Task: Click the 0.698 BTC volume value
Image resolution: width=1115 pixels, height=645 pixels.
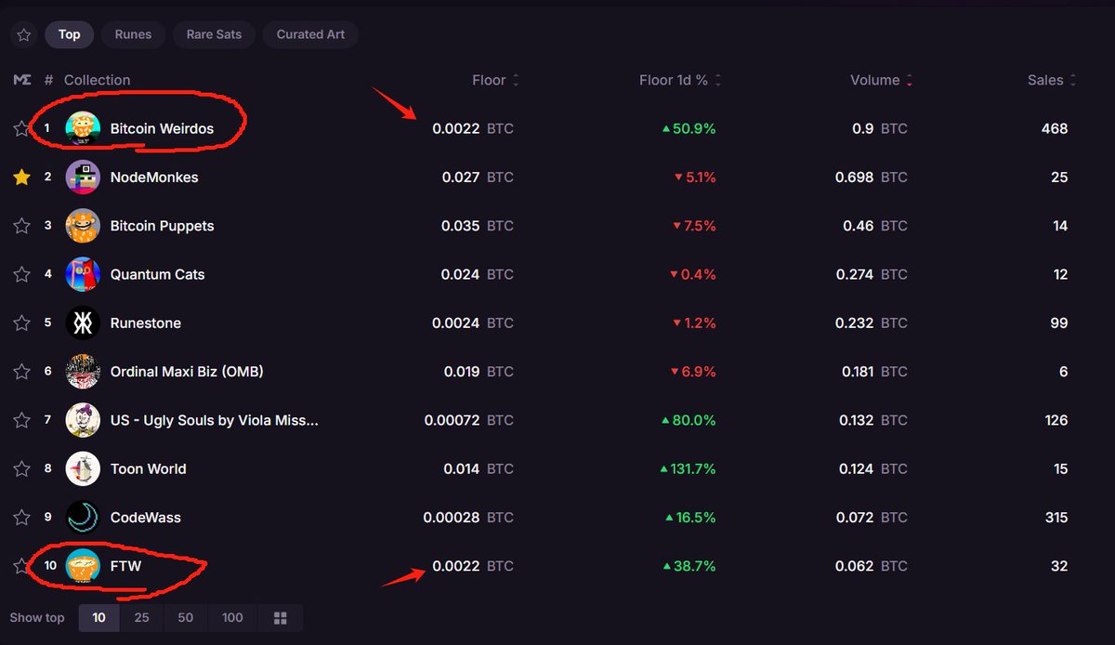Action: pyautogui.click(x=872, y=177)
